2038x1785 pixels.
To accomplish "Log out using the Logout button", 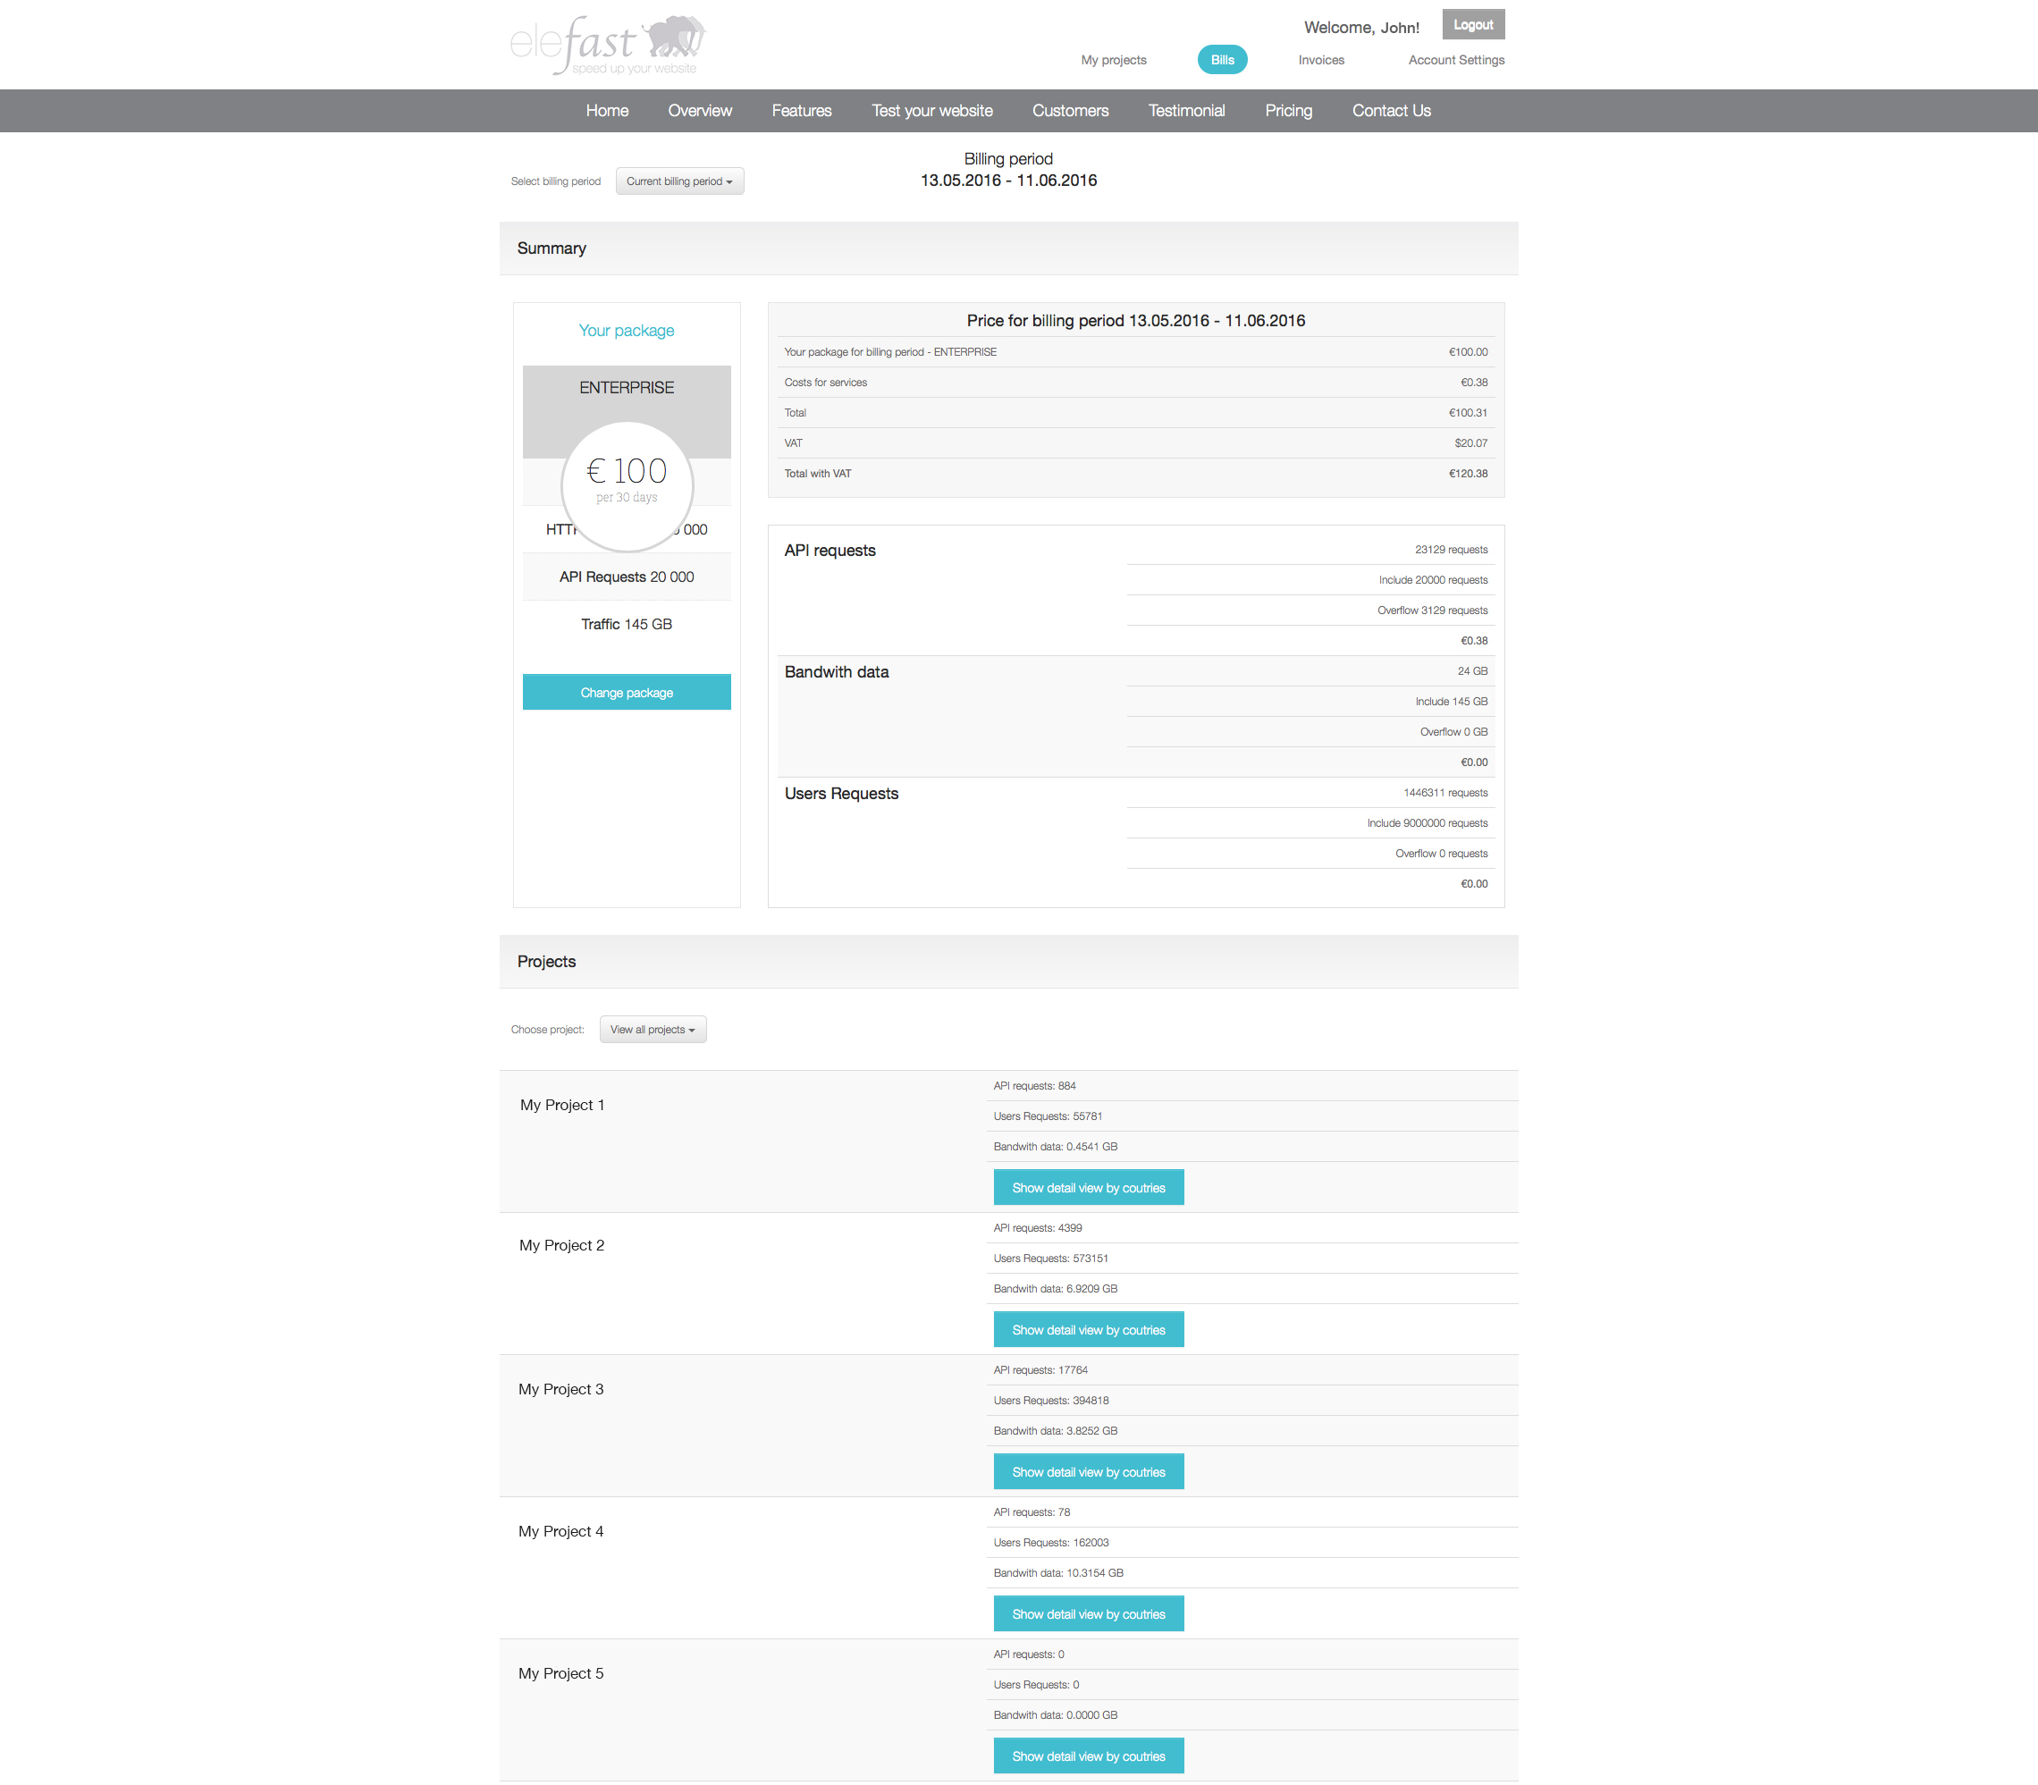I will 1472,25.
